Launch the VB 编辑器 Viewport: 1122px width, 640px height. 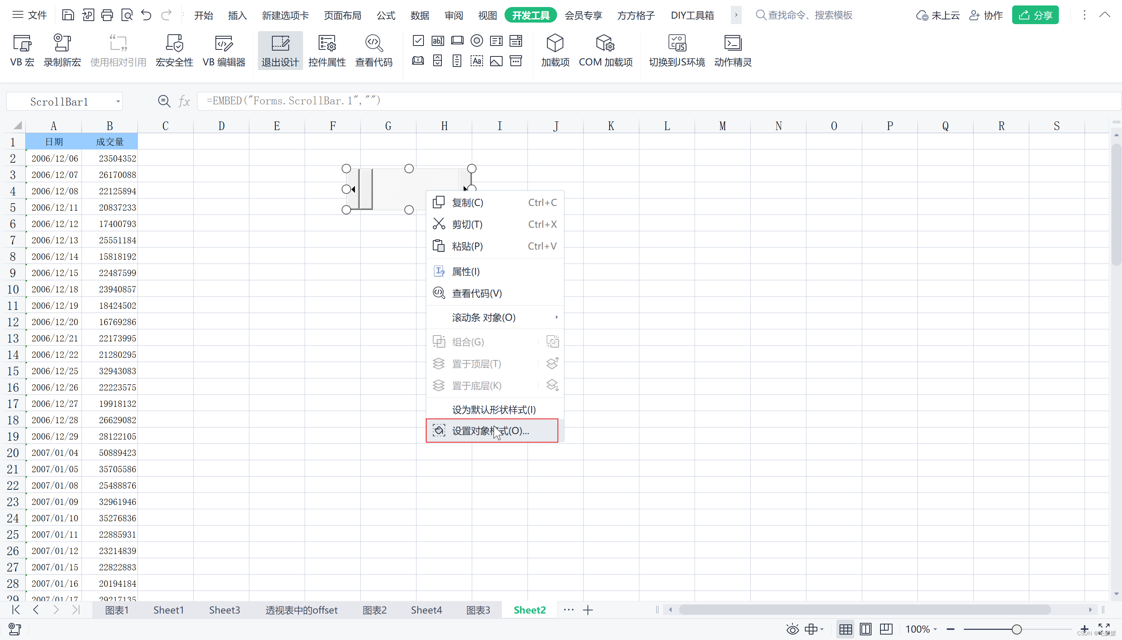(224, 51)
